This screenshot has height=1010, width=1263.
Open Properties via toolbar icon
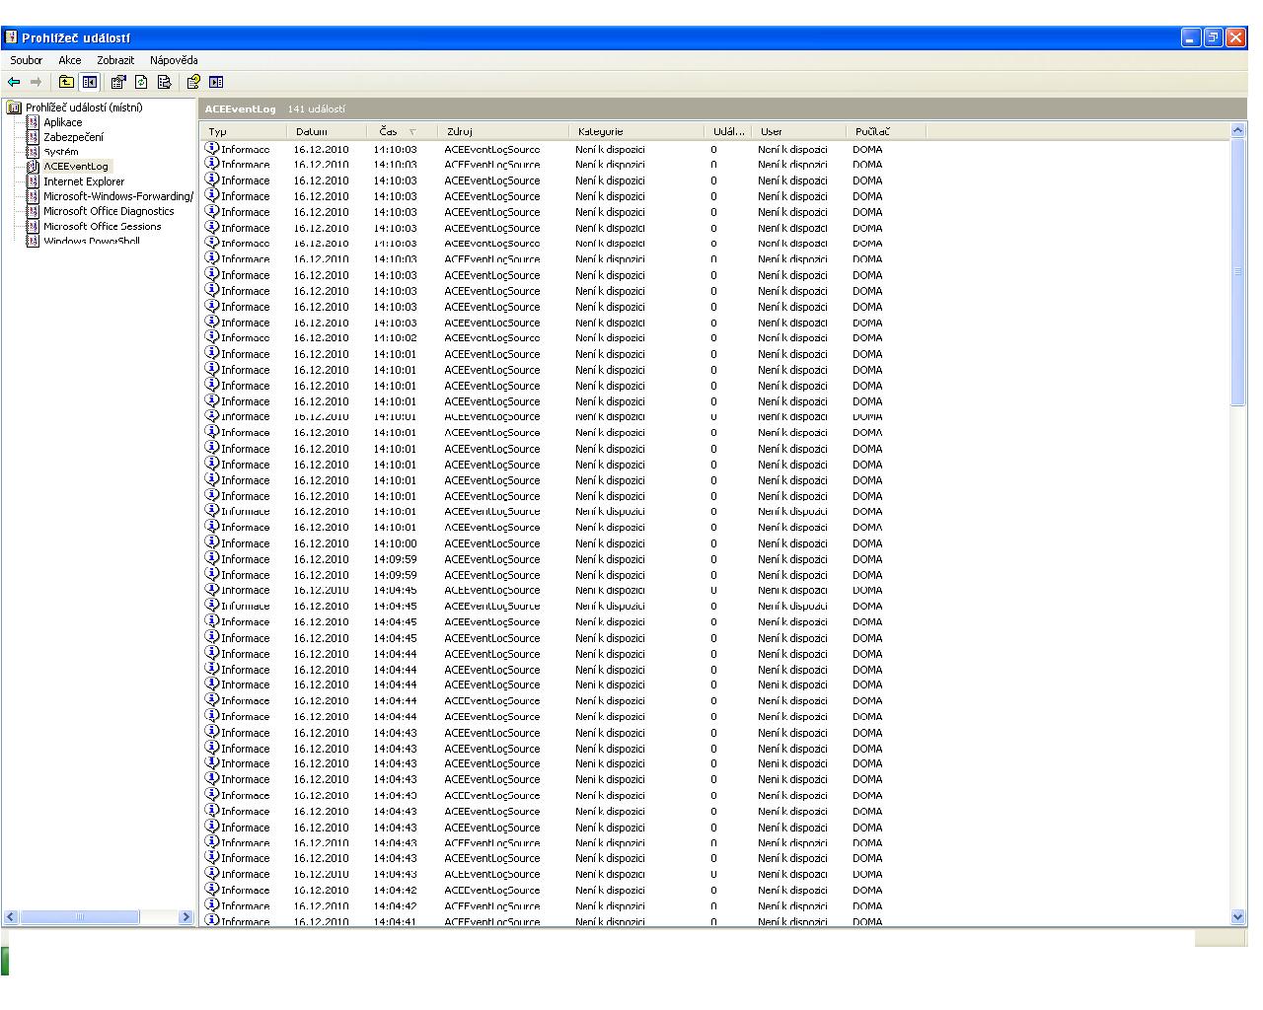[x=118, y=82]
